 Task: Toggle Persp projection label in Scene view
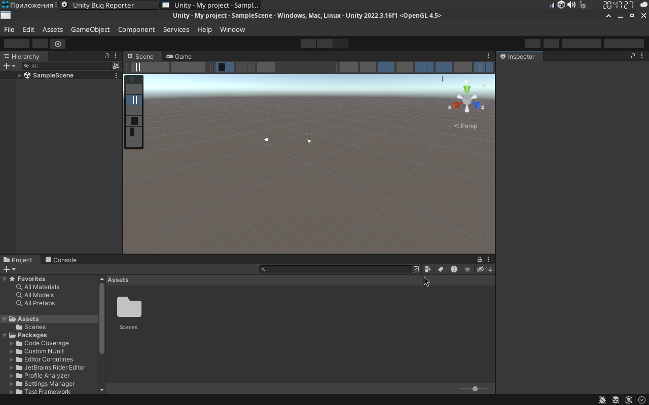click(x=465, y=126)
